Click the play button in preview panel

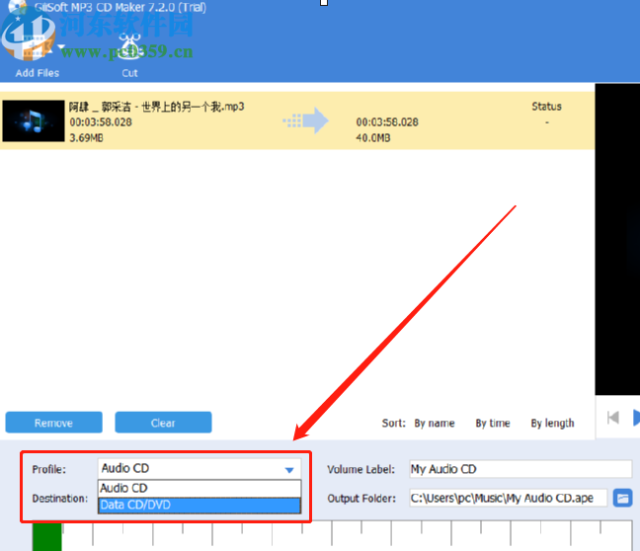click(636, 418)
